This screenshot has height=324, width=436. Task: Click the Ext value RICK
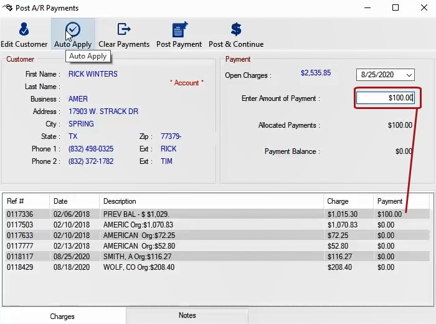[x=169, y=149]
